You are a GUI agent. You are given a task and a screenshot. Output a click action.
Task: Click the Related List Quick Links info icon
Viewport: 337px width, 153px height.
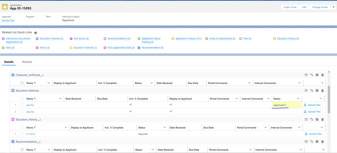[x=36, y=33]
